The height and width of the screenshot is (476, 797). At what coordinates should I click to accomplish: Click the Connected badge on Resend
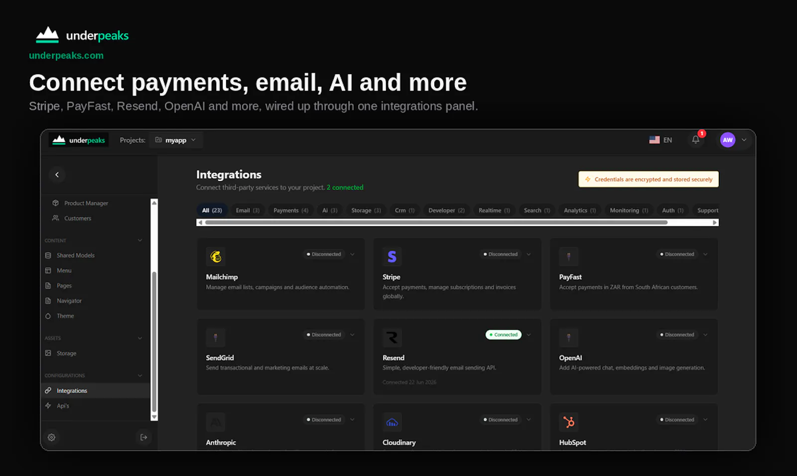tap(504, 335)
